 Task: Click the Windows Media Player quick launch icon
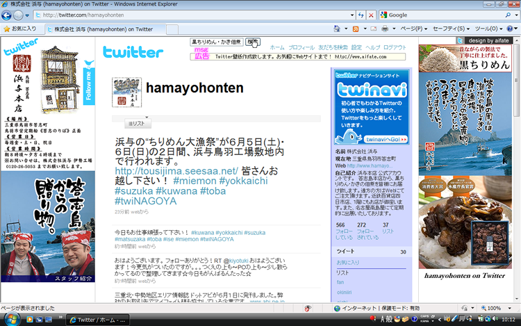[30, 320]
